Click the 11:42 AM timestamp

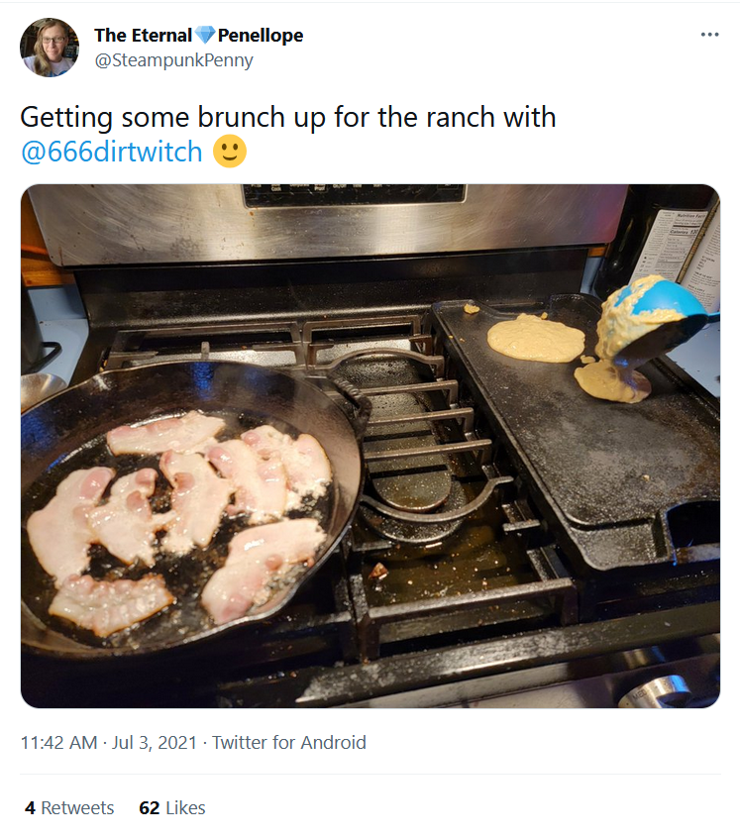(x=58, y=743)
